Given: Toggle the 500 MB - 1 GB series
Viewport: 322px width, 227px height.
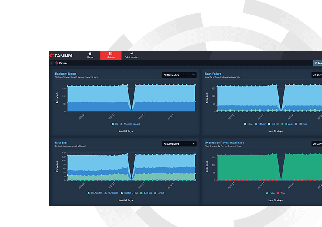Looking at the screenshot, I should [x=129, y=193].
